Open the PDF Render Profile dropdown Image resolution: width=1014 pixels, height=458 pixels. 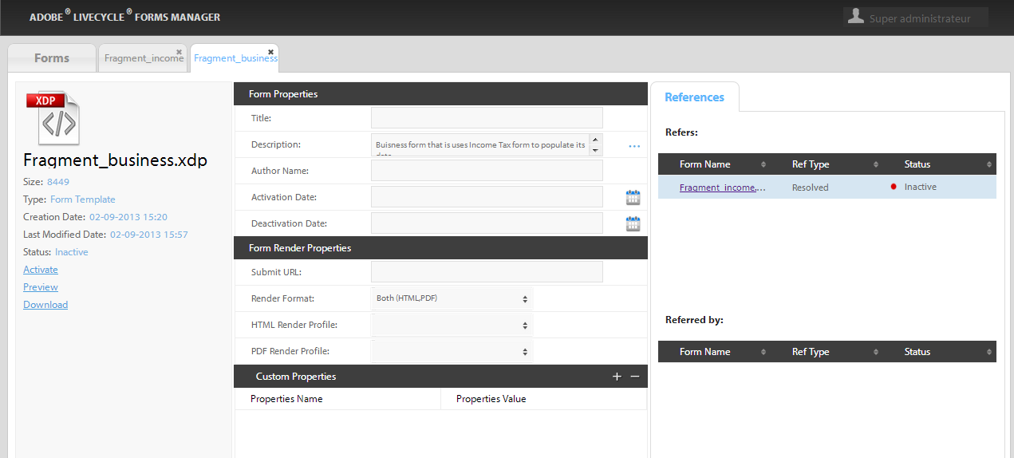click(452, 351)
